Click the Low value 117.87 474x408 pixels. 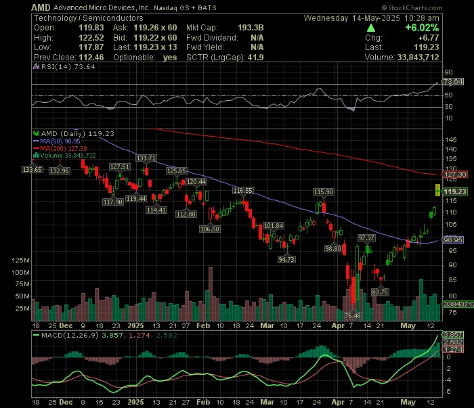[x=91, y=47]
